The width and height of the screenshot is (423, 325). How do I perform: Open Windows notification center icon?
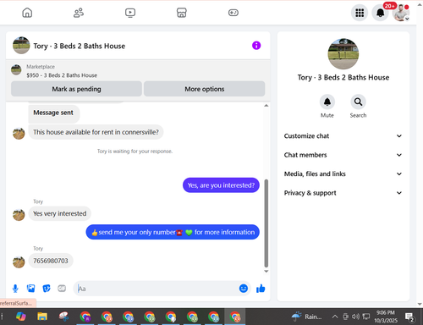tap(409, 317)
